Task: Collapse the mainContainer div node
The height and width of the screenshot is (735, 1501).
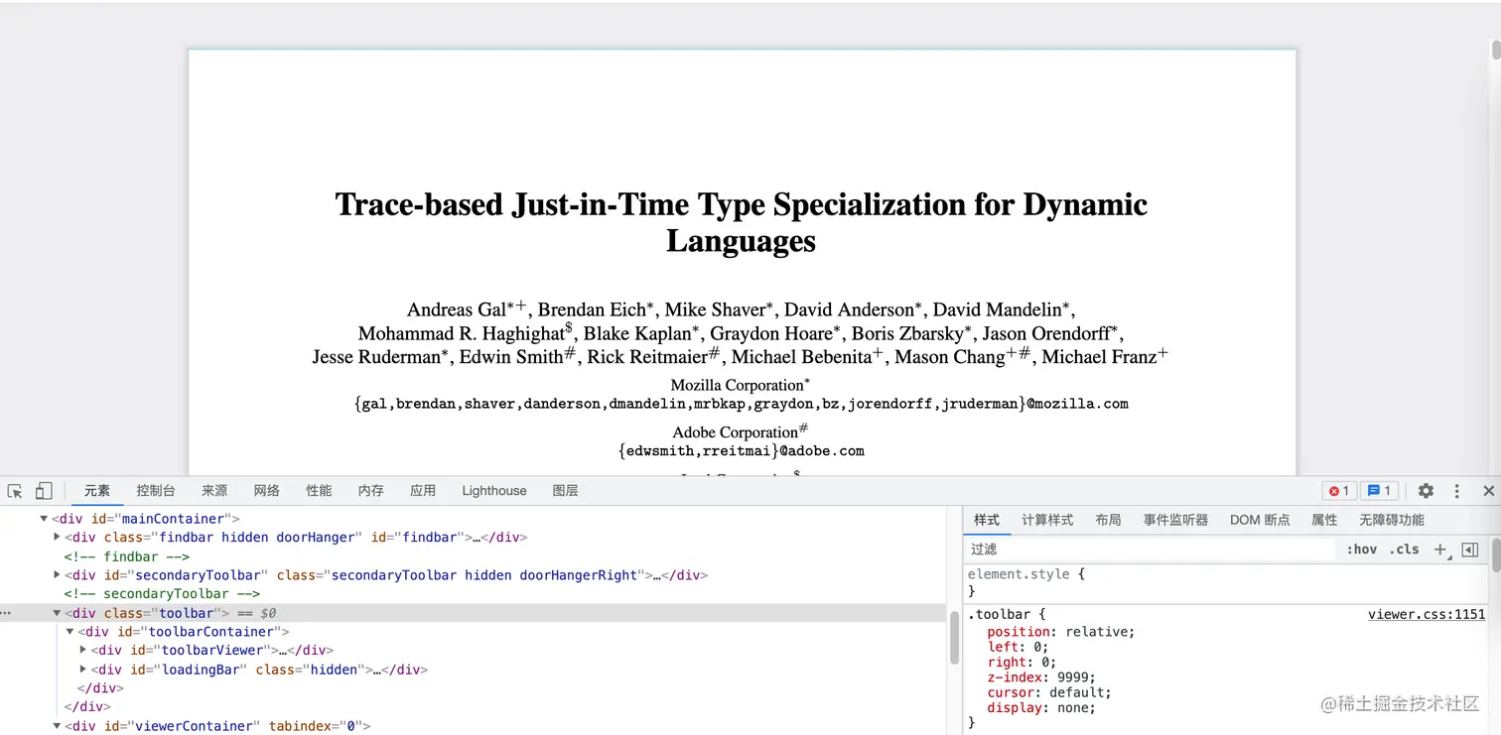Action: pos(44,519)
